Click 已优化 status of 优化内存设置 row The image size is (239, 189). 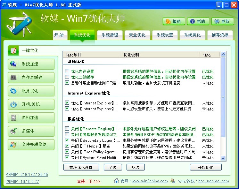[208, 72]
